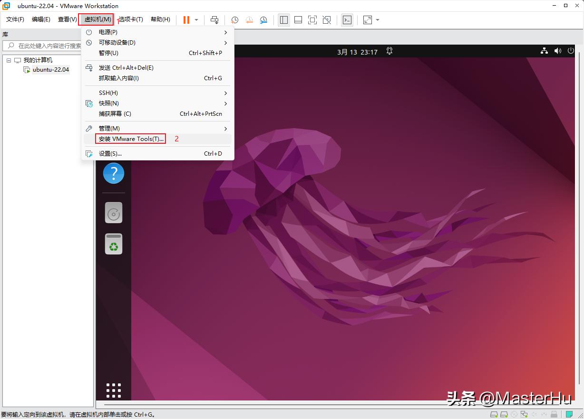The width and height of the screenshot is (584, 419).
Task: Collapse the 我的计算机 tree node
Action: click(8, 60)
